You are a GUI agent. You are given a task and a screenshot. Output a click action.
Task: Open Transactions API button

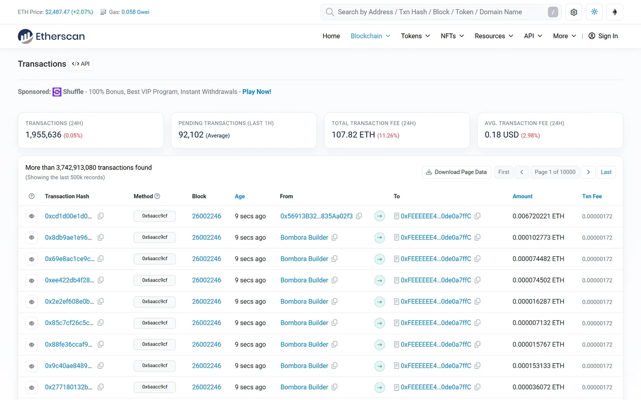tap(81, 64)
